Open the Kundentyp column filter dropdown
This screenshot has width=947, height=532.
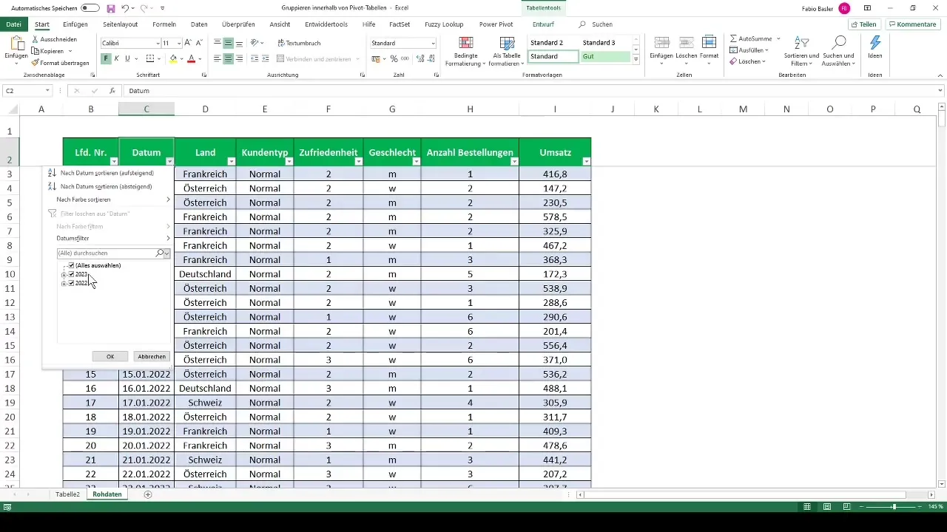click(x=289, y=161)
